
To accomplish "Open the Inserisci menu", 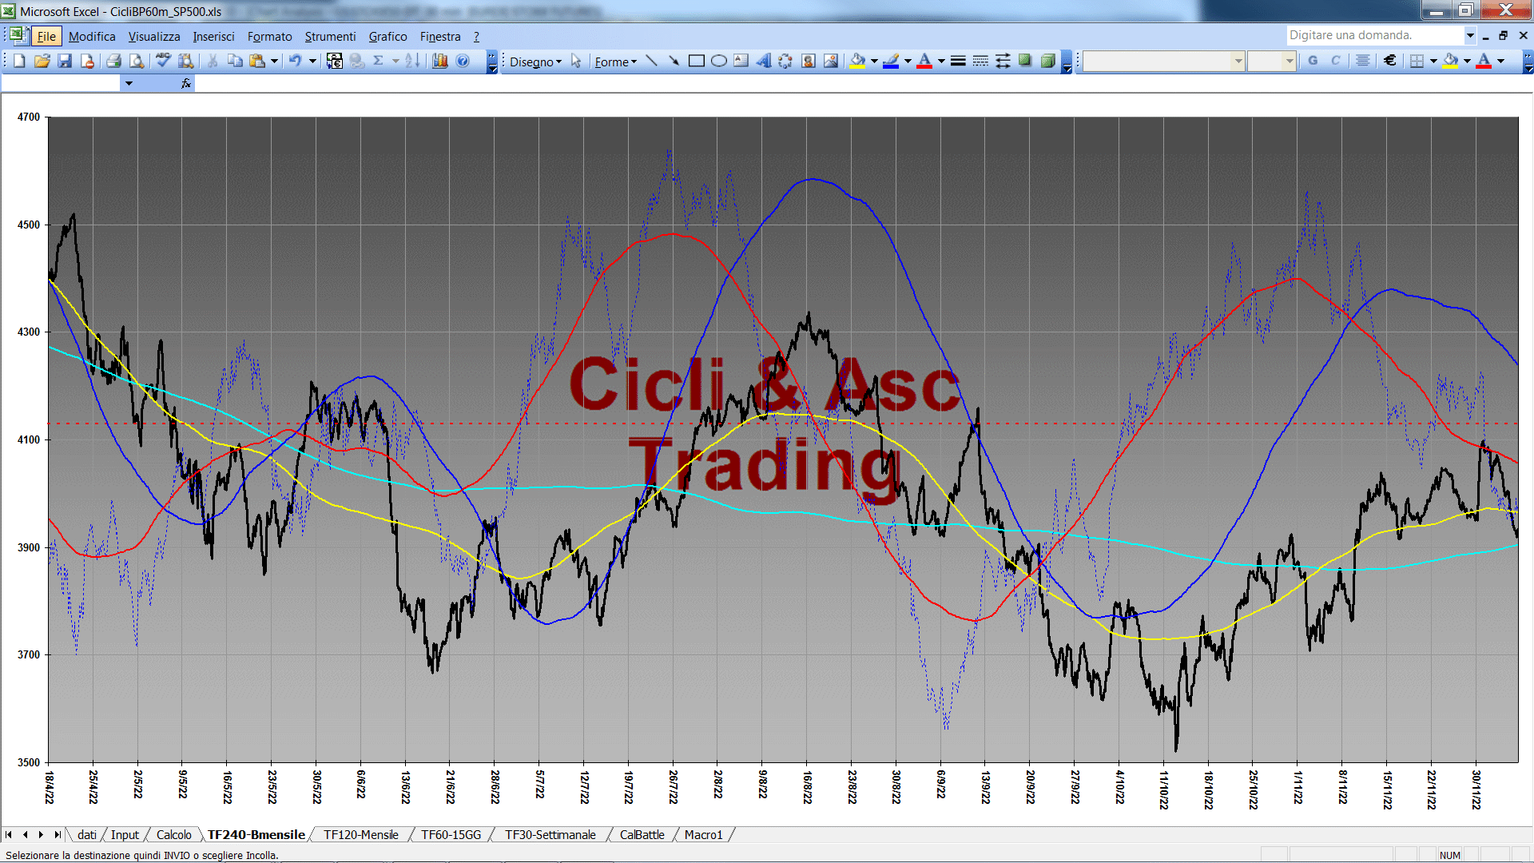I will click(213, 36).
